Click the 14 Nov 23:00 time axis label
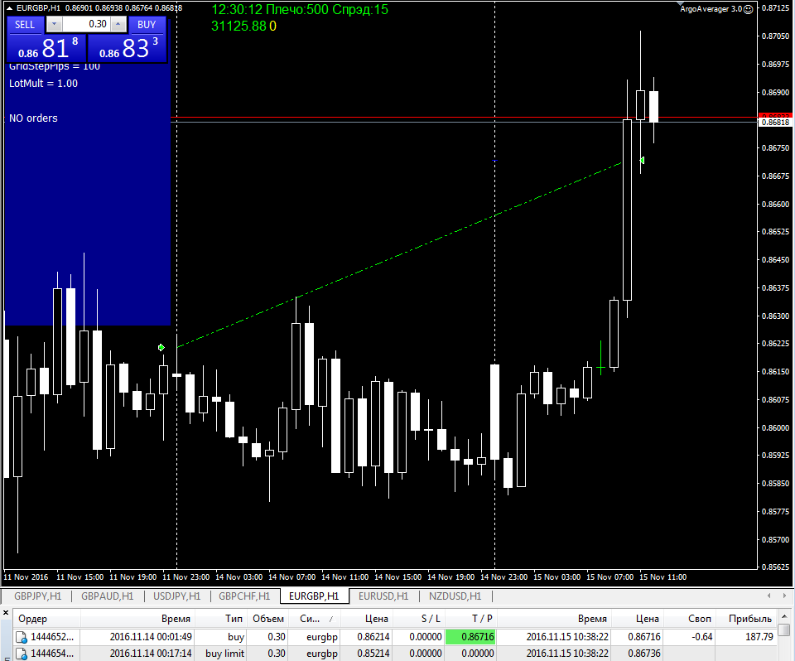The image size is (795, 661). pos(504,577)
